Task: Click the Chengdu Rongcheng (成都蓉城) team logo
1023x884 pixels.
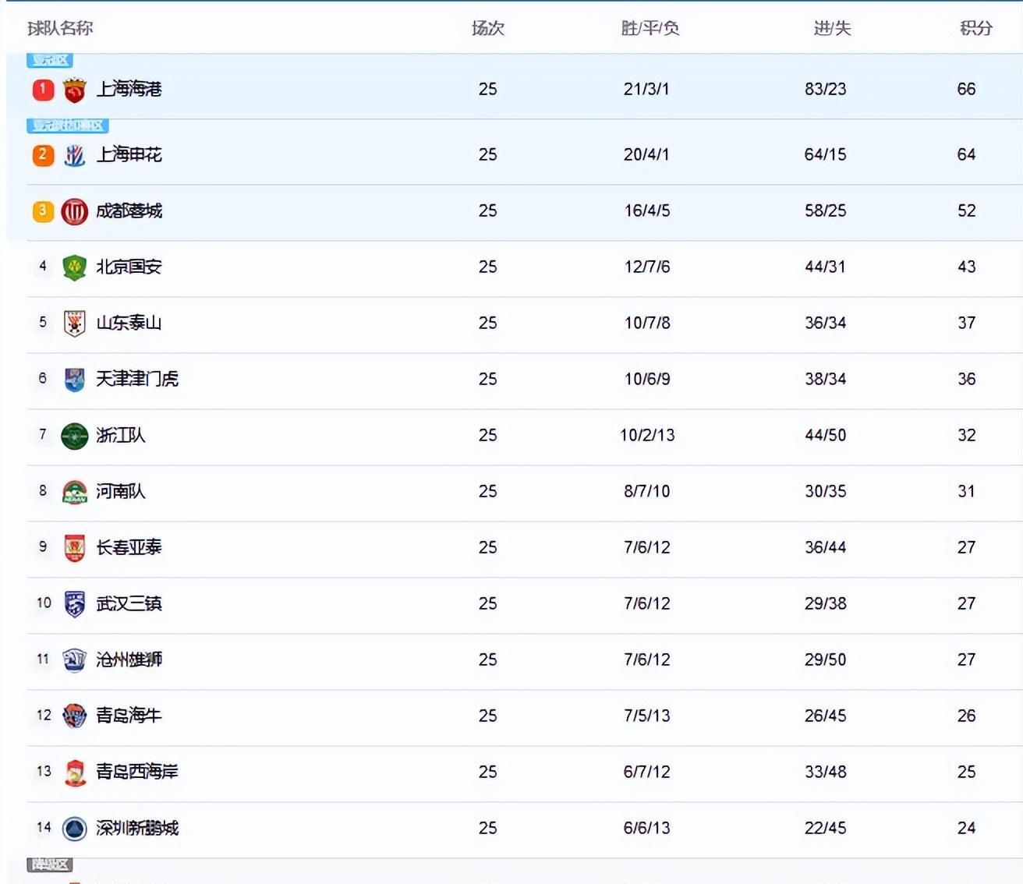Action: pos(74,211)
